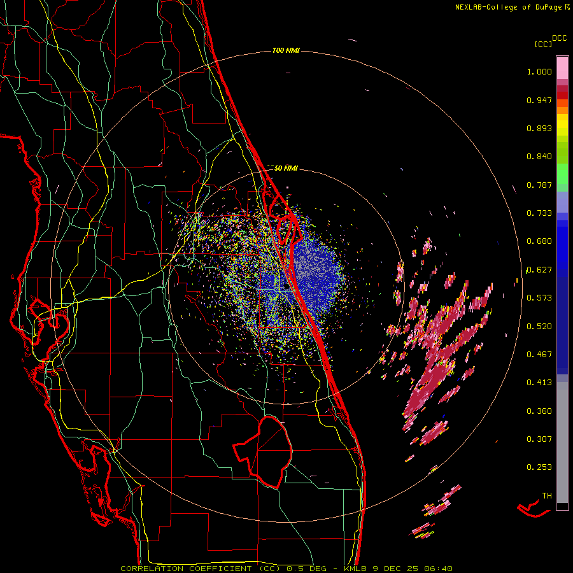Viewport: 573px width, 573px height.
Task: Click the 9 DEC 25 date text
Action: (x=396, y=569)
